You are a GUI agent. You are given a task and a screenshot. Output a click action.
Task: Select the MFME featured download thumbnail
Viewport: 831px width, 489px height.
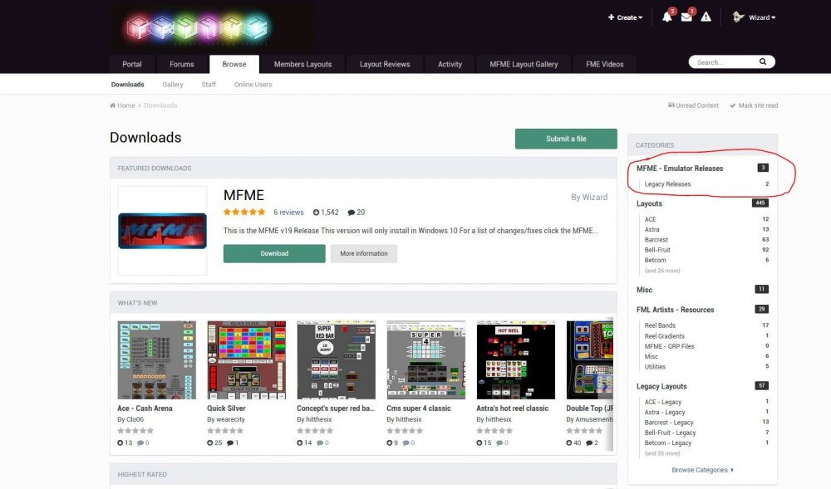click(162, 229)
